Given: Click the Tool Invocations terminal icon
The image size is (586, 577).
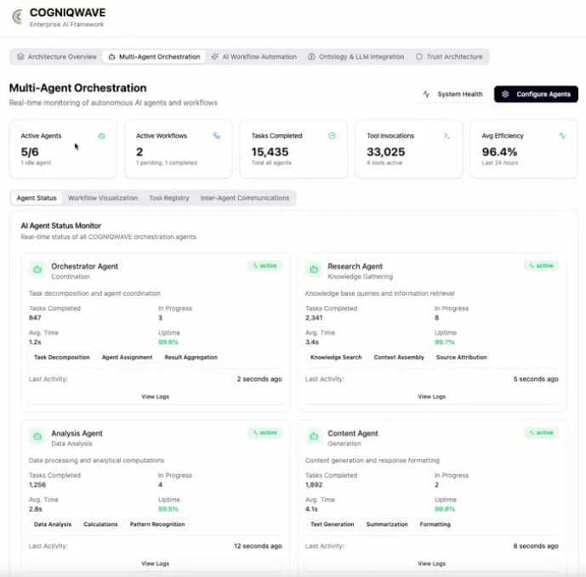Looking at the screenshot, I should (447, 136).
